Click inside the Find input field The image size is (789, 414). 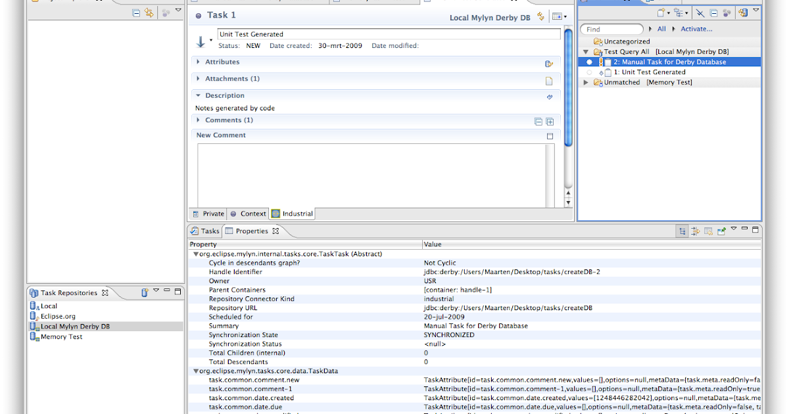(611, 28)
